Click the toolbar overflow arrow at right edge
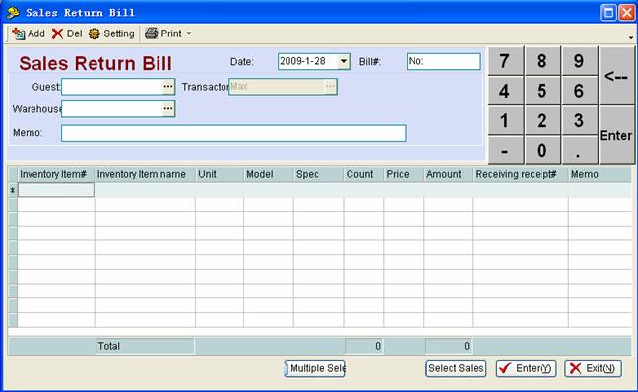638x392 pixels. 631,37
